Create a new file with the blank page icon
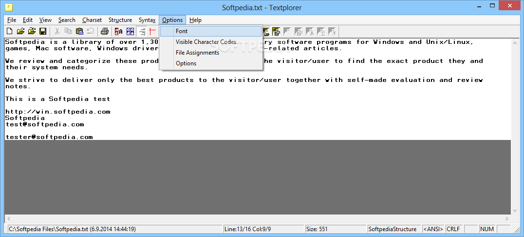 pos(10,32)
